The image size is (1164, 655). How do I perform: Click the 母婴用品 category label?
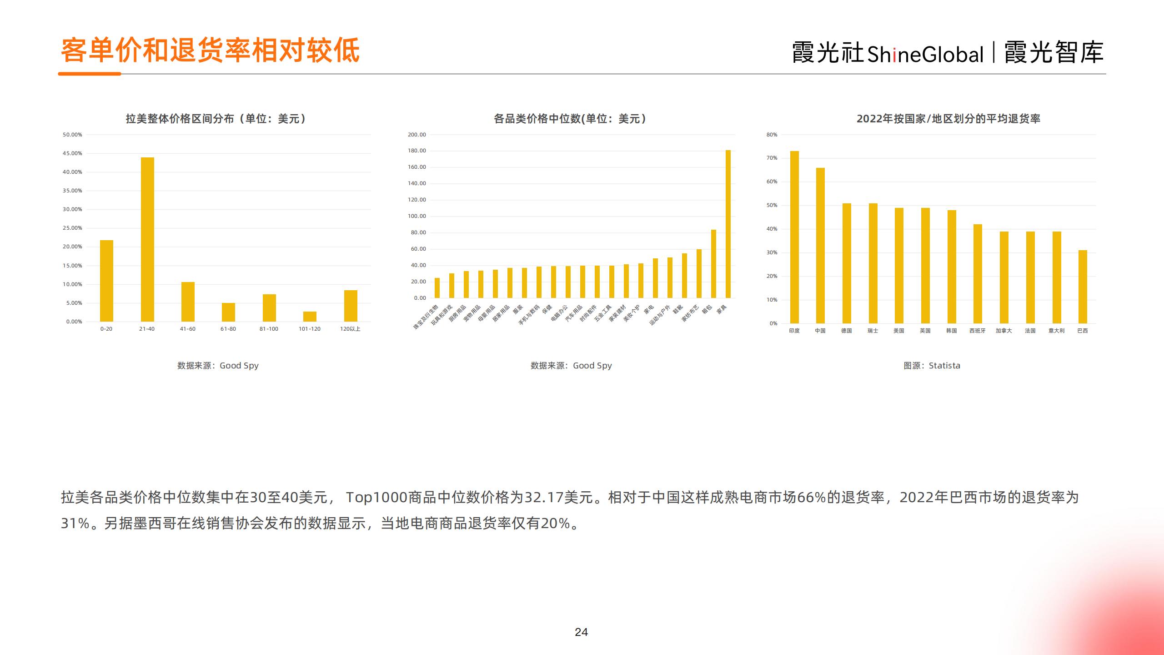point(487,313)
